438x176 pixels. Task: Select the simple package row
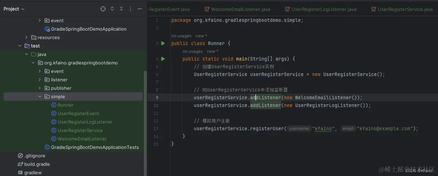tap(73, 97)
